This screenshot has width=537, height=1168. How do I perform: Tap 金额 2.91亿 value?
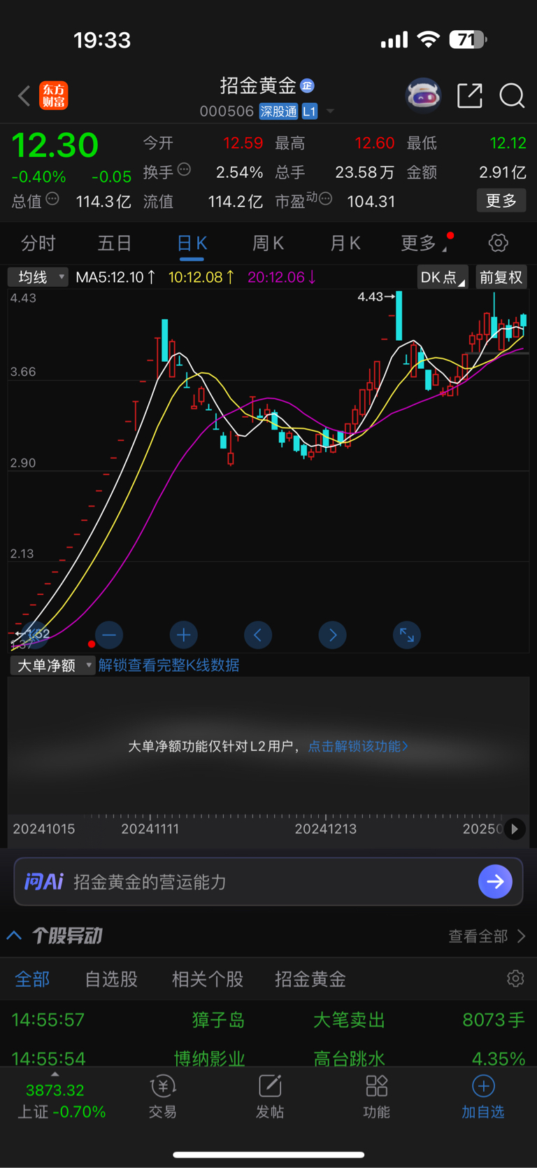point(502,172)
